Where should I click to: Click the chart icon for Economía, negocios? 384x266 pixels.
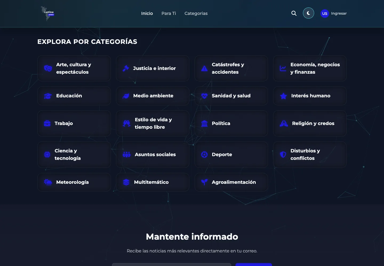283,68
